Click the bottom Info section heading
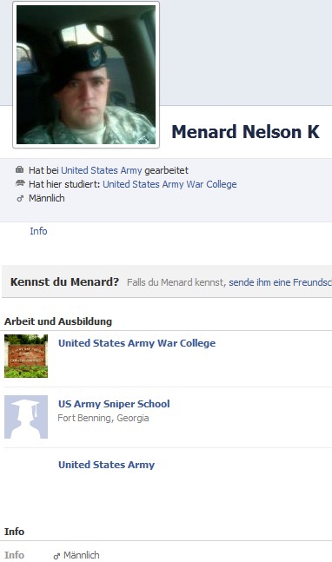 (x=15, y=532)
